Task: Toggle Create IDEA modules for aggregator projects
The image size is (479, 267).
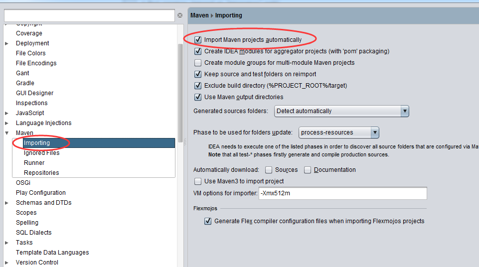Action: (198, 51)
